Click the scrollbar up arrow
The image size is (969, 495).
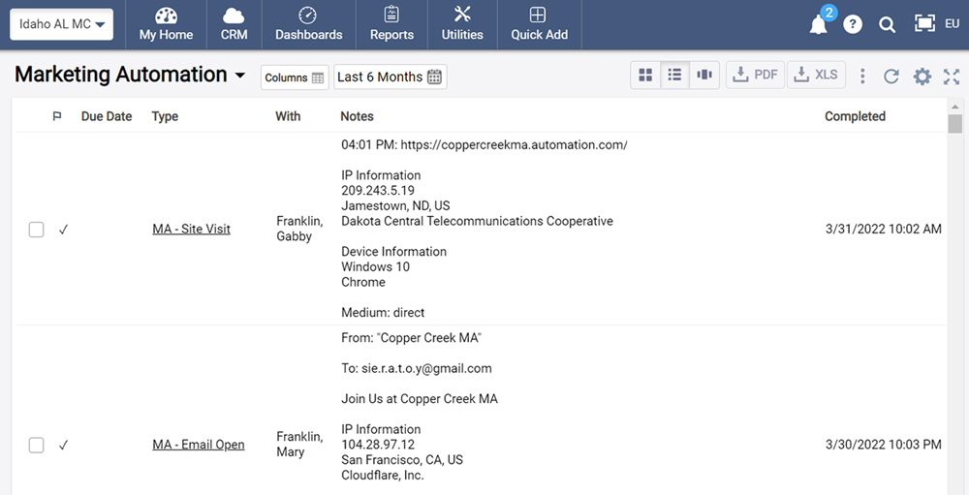coord(955,107)
